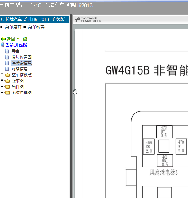Click the document icon beside 模块位置图
Screen dimensions: 188x198
tap(7, 57)
